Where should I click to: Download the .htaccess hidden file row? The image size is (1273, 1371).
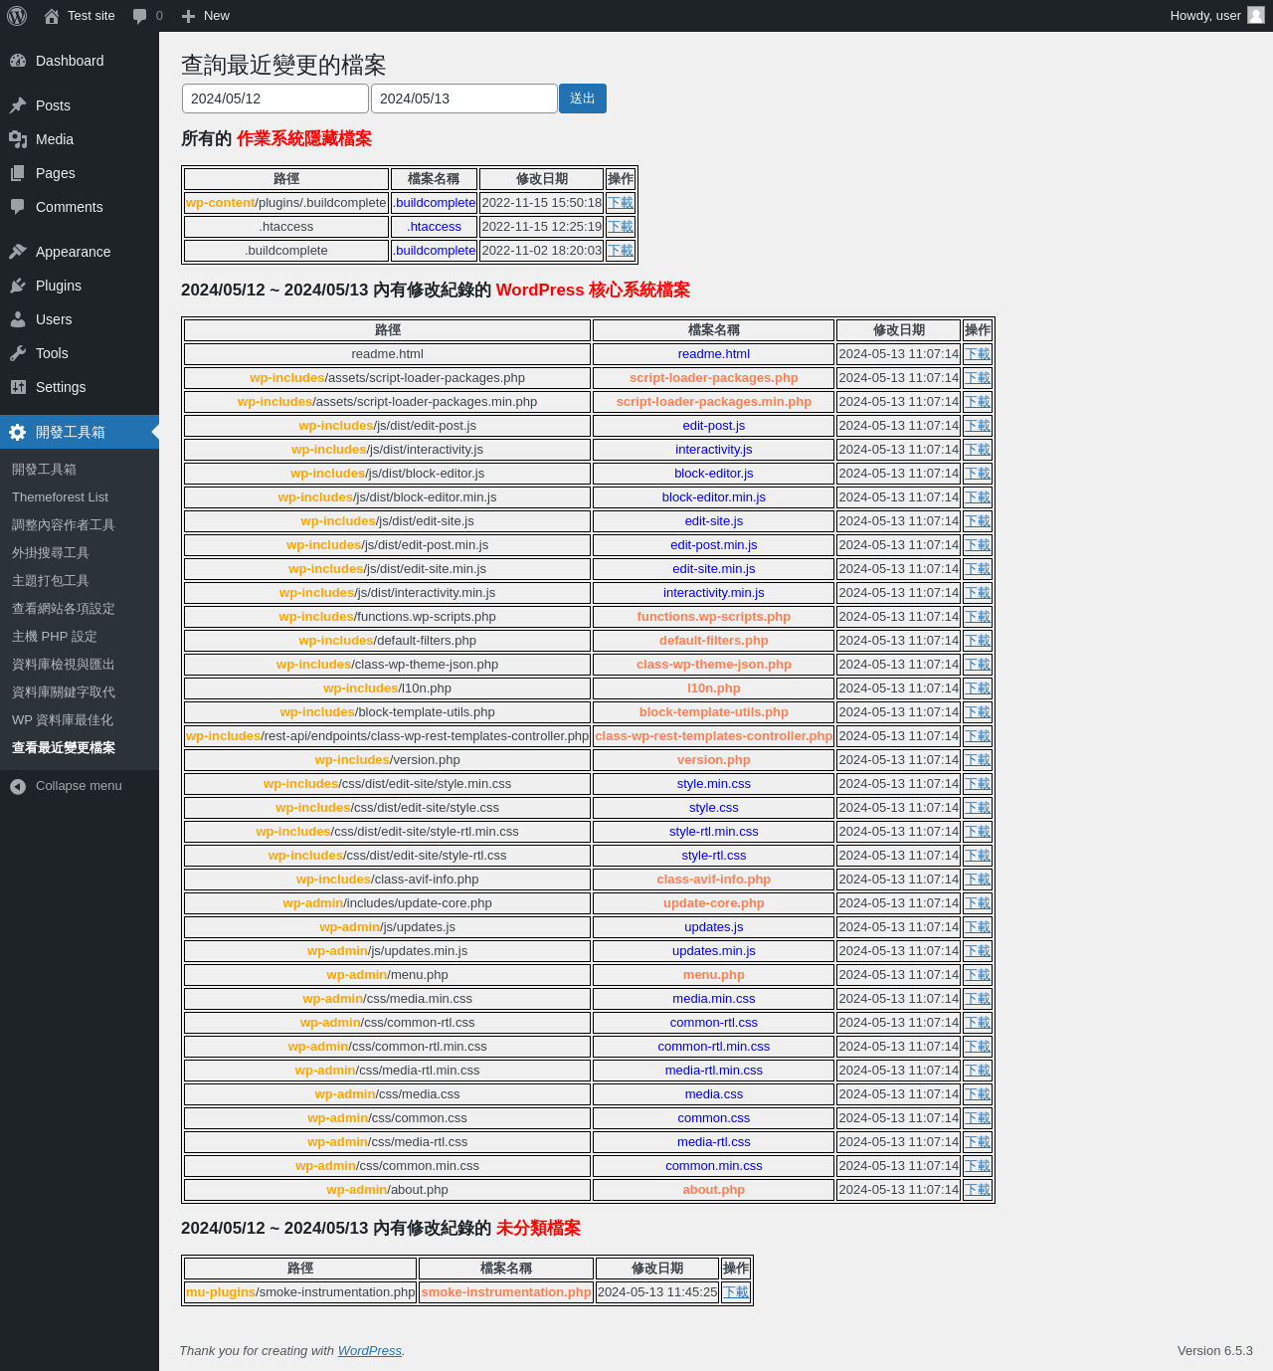pyautogui.click(x=621, y=227)
